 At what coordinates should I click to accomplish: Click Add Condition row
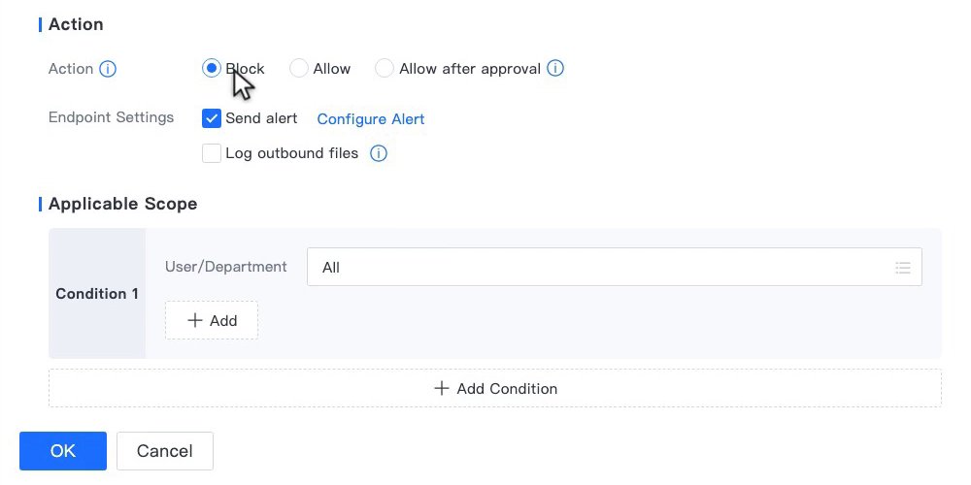(x=495, y=389)
